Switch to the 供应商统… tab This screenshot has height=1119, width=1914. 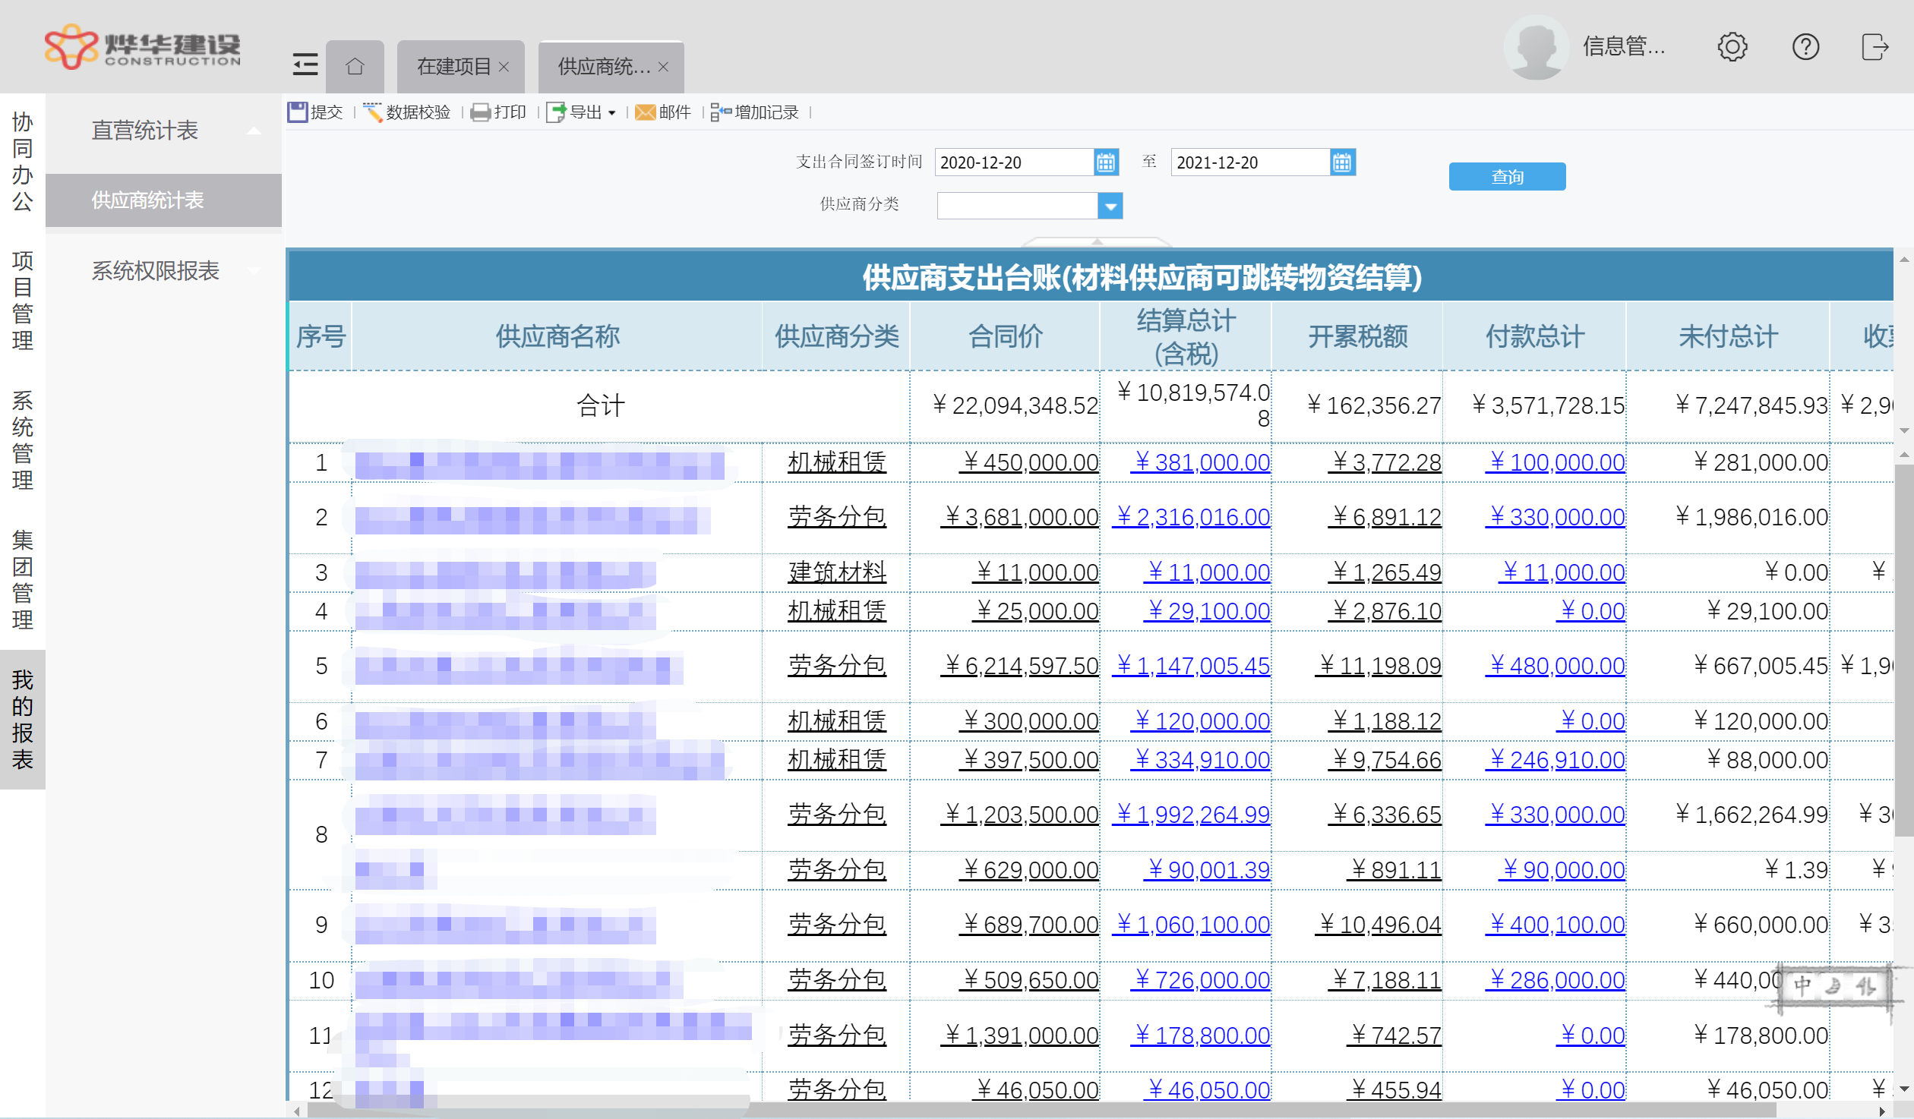click(604, 67)
